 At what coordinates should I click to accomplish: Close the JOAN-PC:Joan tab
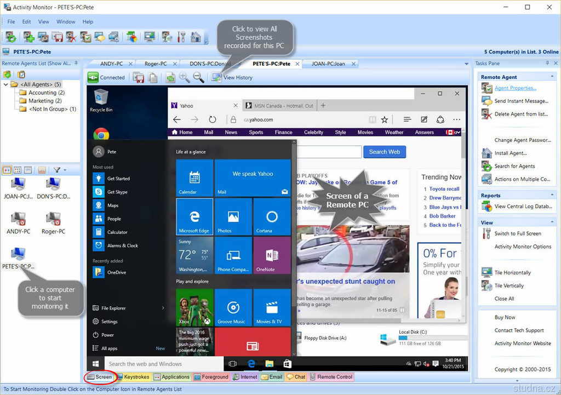(353, 64)
